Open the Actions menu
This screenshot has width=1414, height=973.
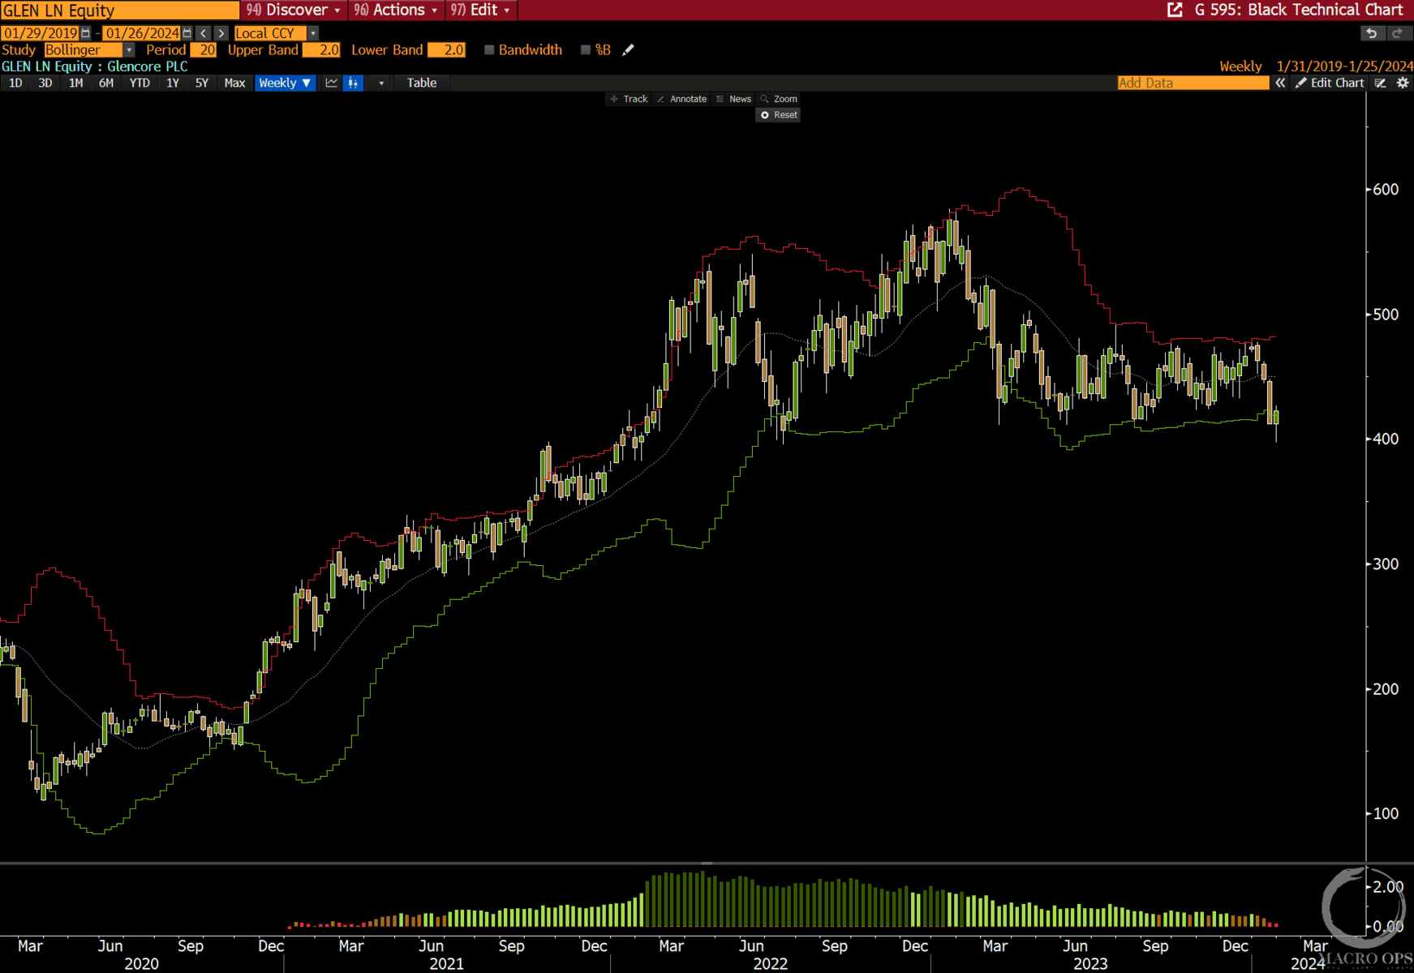coord(396,10)
